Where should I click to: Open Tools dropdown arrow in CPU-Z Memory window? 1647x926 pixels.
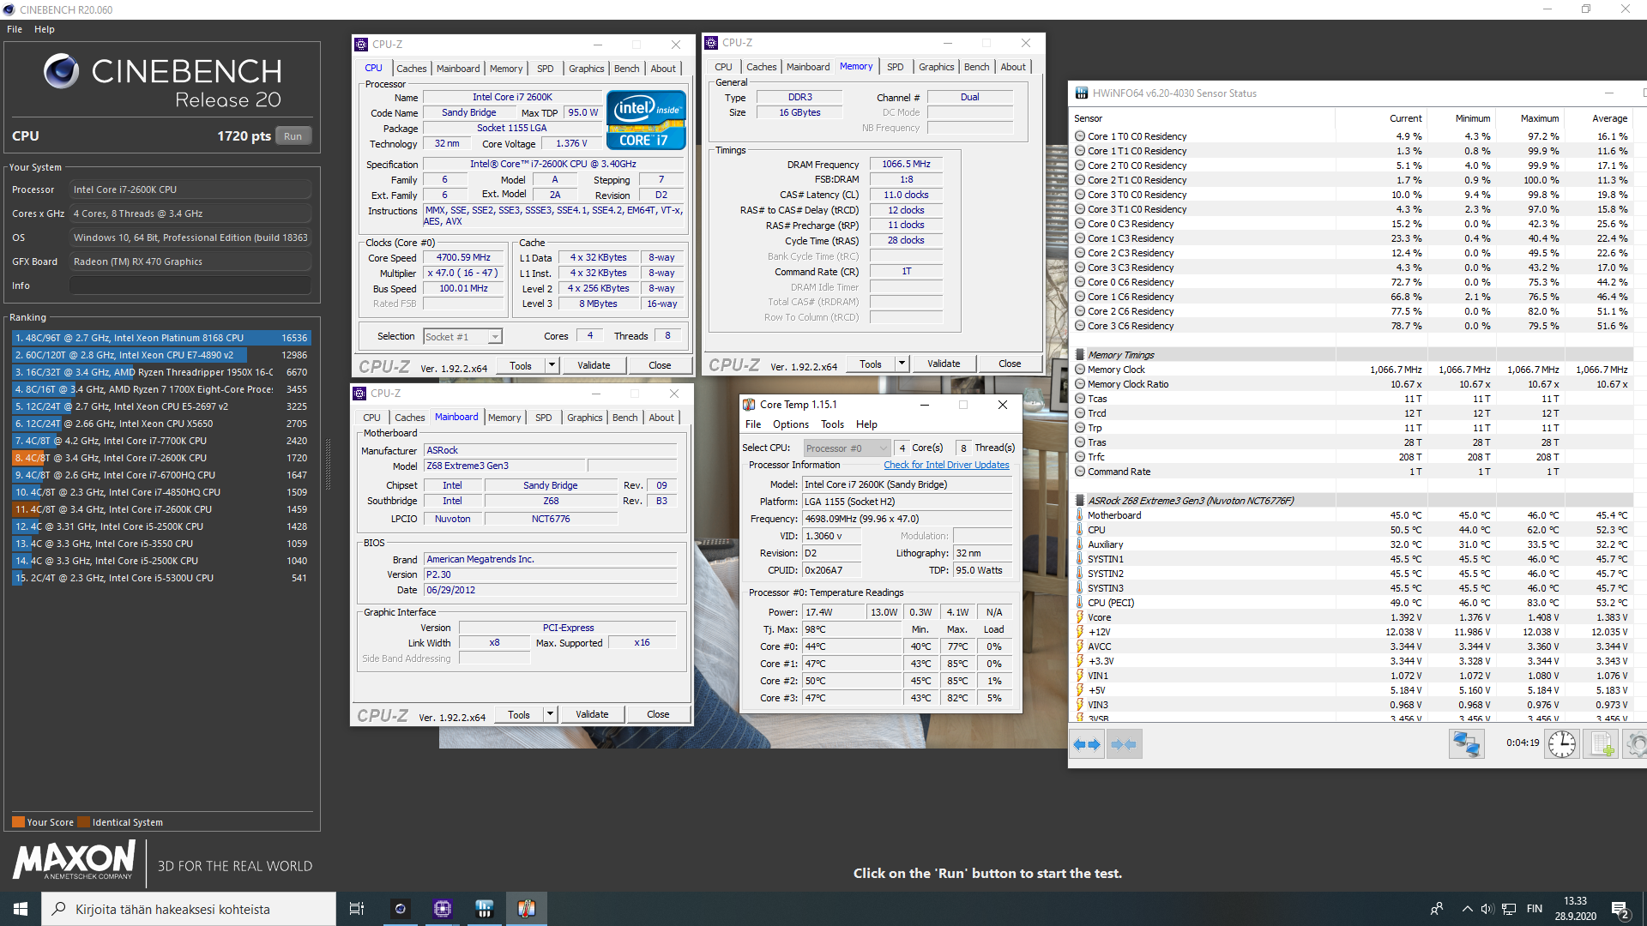[902, 364]
